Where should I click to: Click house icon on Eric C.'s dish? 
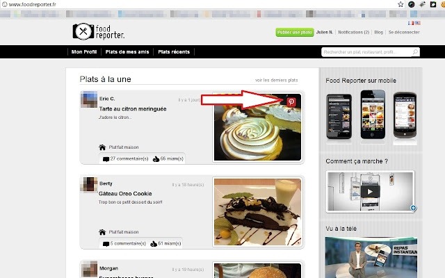tap(102, 147)
